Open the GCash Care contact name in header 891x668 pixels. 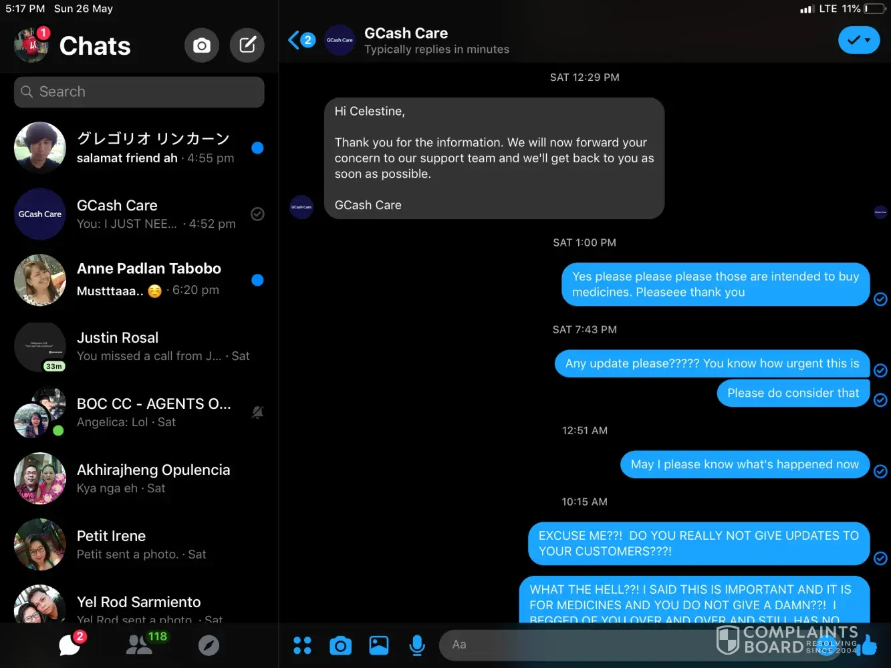tap(406, 33)
